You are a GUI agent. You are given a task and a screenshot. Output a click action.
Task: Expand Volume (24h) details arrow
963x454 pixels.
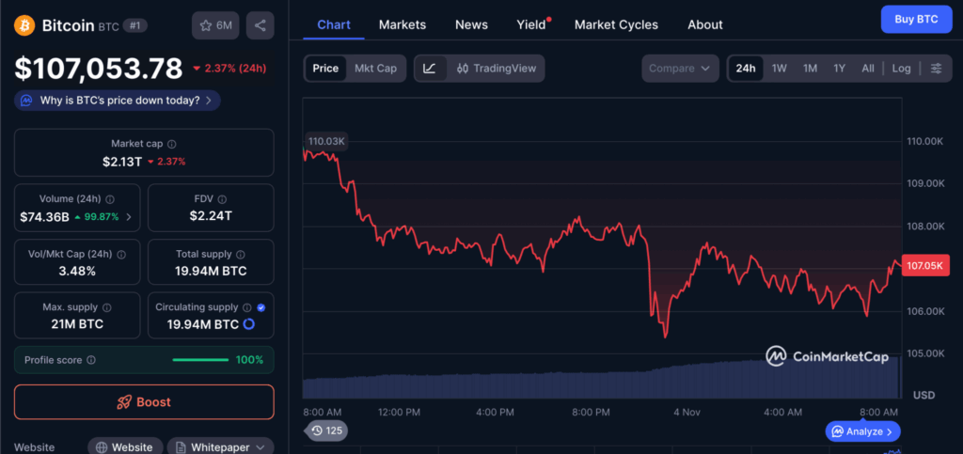(129, 217)
